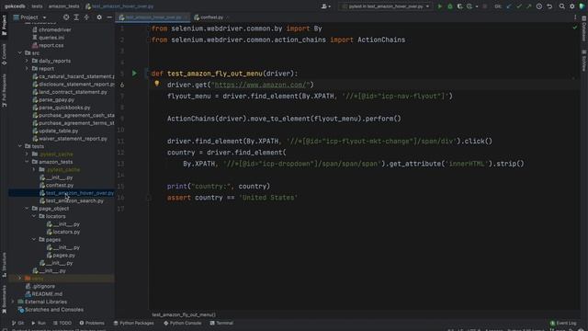Image resolution: width=588 pixels, height=331 pixels.
Task: Open the Git tool window tab
Action: [x=18, y=323]
